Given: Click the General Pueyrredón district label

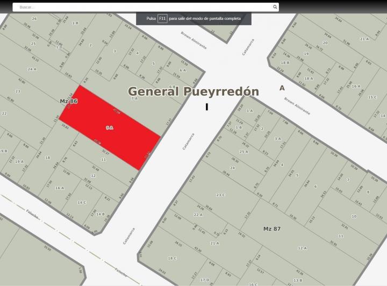Looking at the screenshot, I should point(193,91).
